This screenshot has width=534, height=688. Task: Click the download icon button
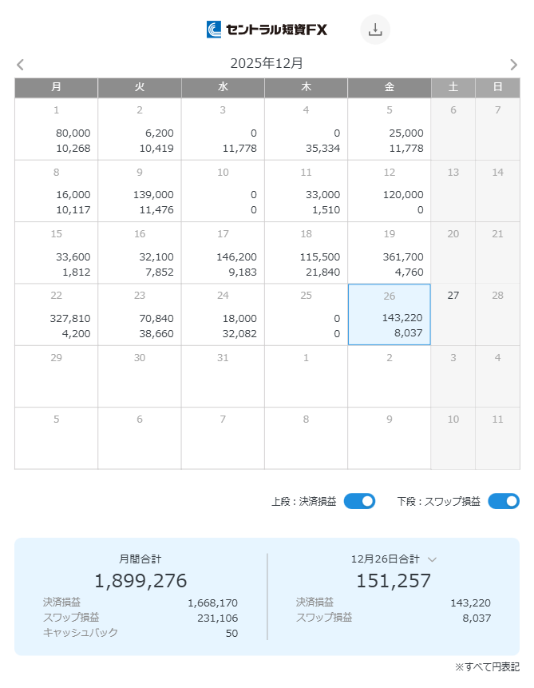375,30
